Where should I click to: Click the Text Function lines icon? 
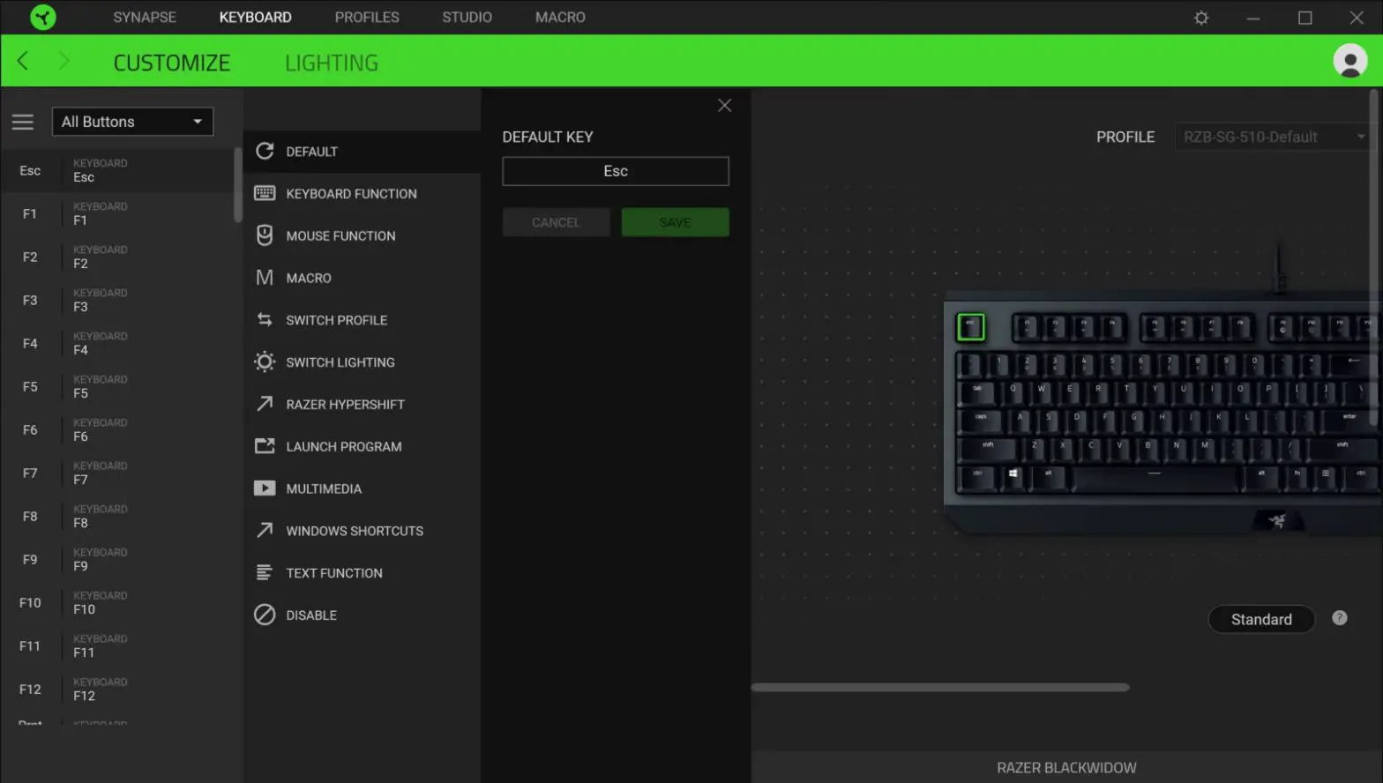[x=265, y=572]
